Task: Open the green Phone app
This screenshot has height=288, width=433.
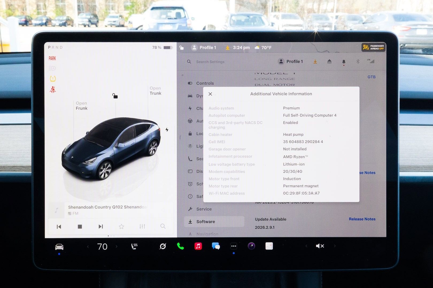Action: point(180,246)
